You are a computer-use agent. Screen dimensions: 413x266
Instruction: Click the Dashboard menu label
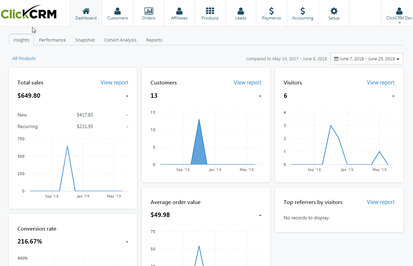[86, 18]
